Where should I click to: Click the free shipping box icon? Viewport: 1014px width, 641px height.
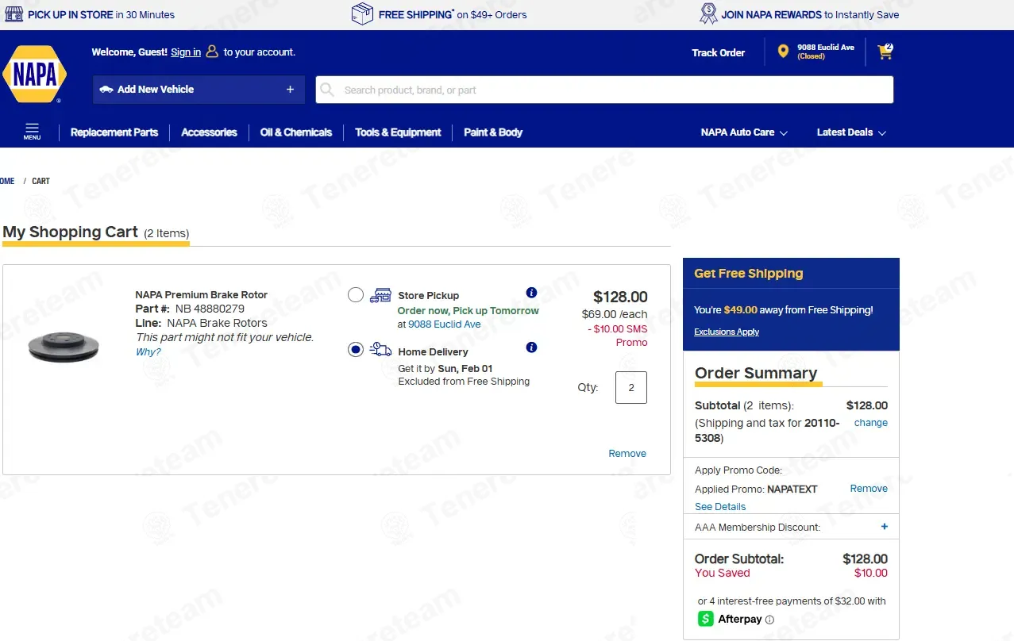(x=362, y=13)
